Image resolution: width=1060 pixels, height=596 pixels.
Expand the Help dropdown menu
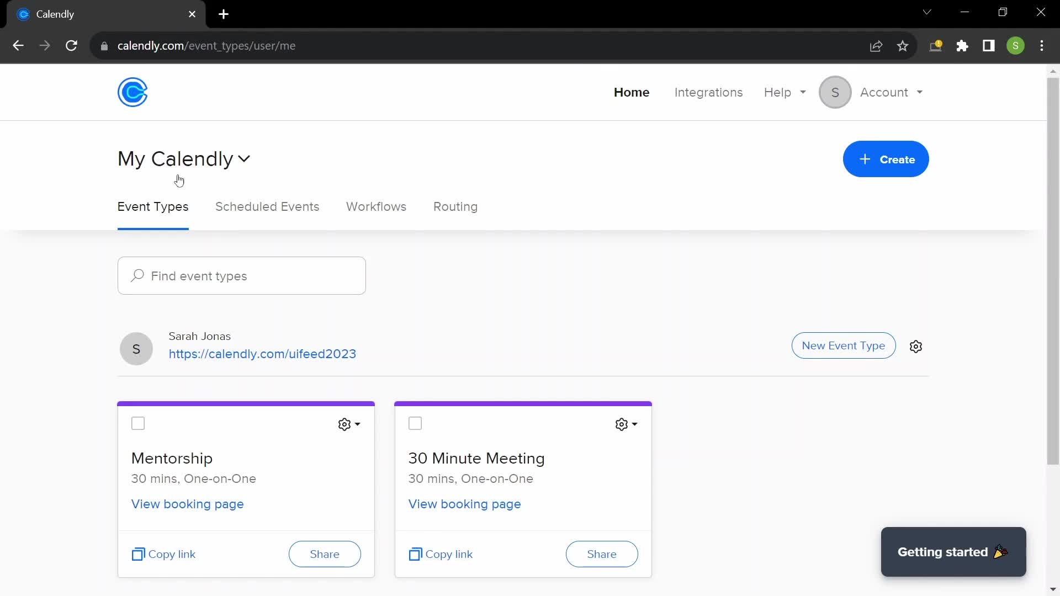click(x=785, y=92)
